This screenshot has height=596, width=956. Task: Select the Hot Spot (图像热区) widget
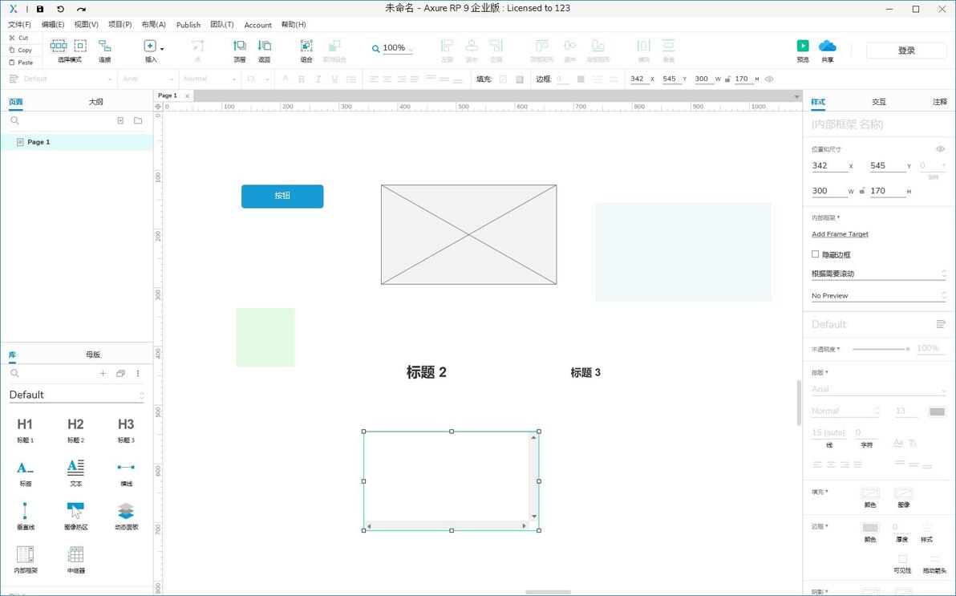click(75, 516)
